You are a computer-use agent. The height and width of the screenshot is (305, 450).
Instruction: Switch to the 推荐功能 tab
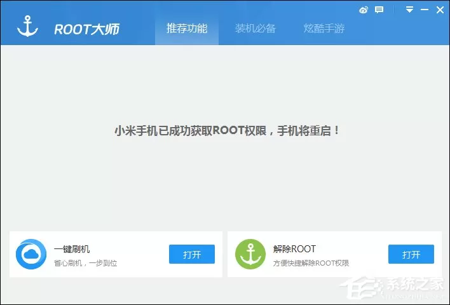(x=187, y=28)
